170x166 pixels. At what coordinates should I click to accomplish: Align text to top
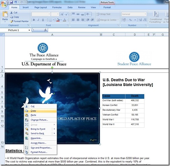[x=74, y=14]
